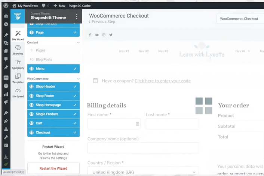Click autofill icon in First name field
This screenshot has height=176, width=264.
click(x=137, y=124)
